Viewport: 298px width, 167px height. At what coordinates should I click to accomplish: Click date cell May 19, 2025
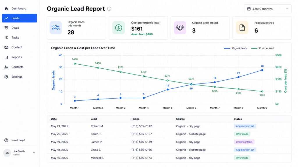tap(59, 142)
